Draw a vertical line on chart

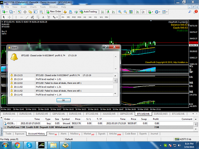pyautogui.click(x=16, y=17)
